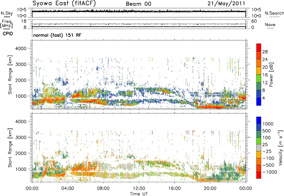Image resolution: width=284 pixels, height=196 pixels.
Task: Click the '28' power colorbar value
Action: pyautogui.click(x=265, y=52)
